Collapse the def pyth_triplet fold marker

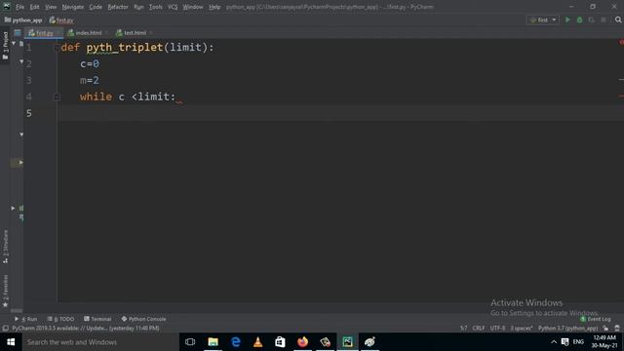[x=57, y=48]
